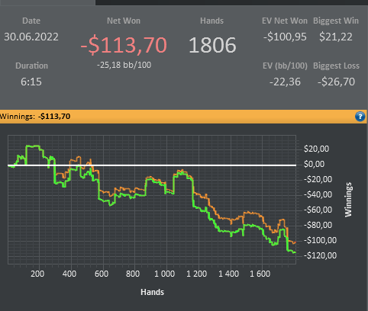Click the Biggest Win label
Screen dimensions: 368x311
[336, 21]
